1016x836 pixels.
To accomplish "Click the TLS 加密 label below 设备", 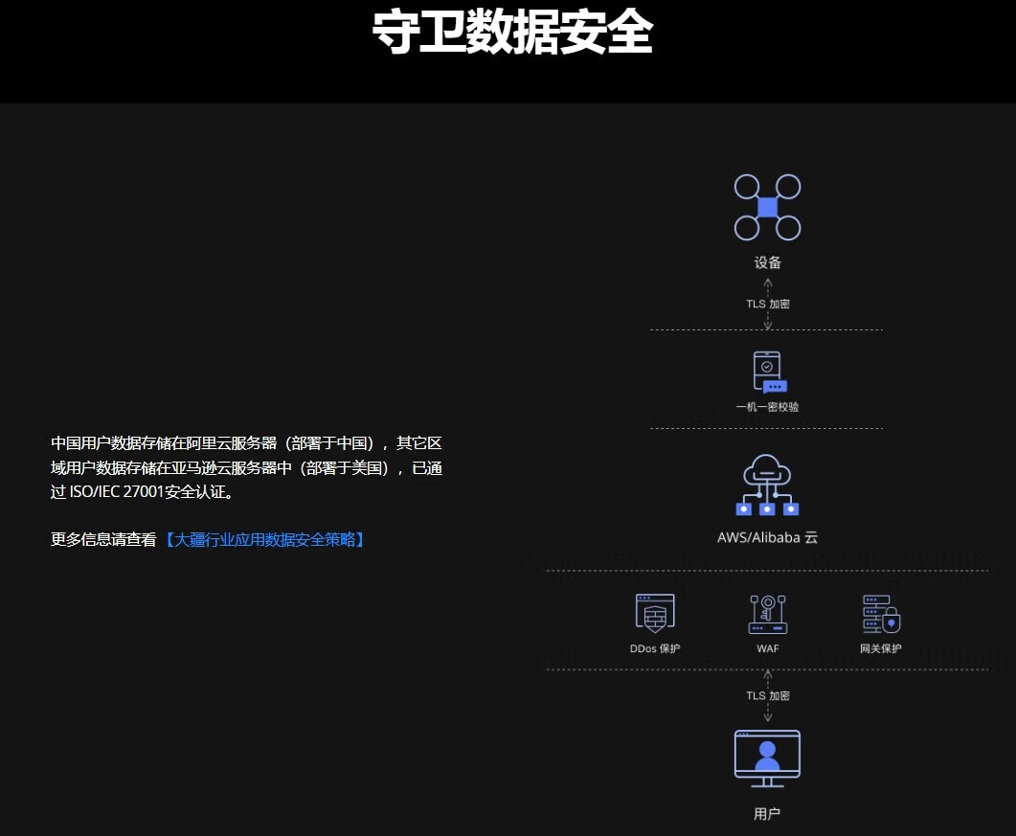I will click(768, 304).
